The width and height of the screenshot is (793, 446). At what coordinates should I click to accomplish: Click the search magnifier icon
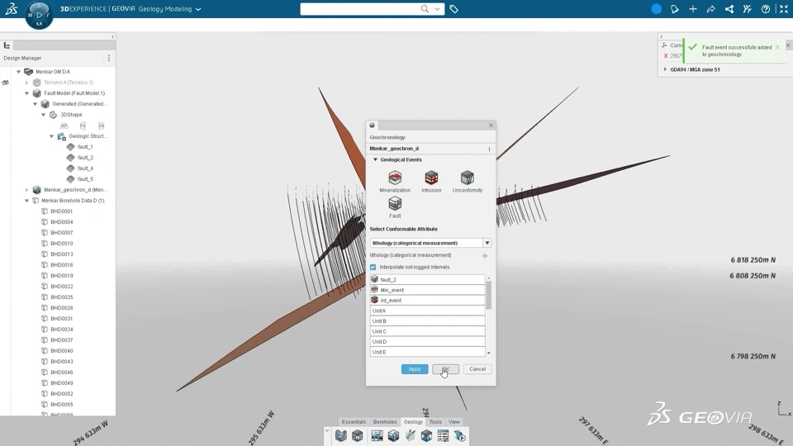click(425, 9)
